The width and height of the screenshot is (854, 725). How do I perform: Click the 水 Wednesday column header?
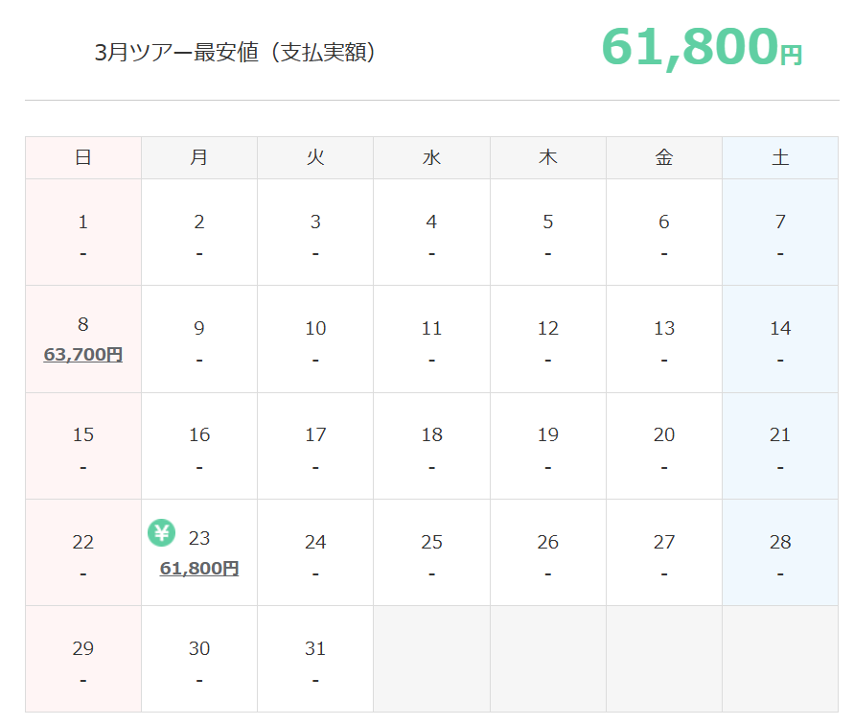pos(431,157)
